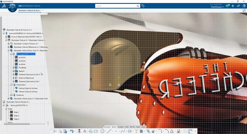Click the paperclip attach icon

[x=148, y=131]
